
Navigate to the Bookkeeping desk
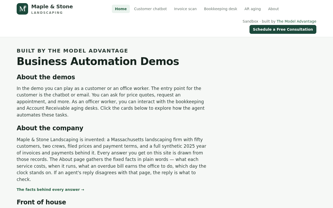[x=221, y=9]
